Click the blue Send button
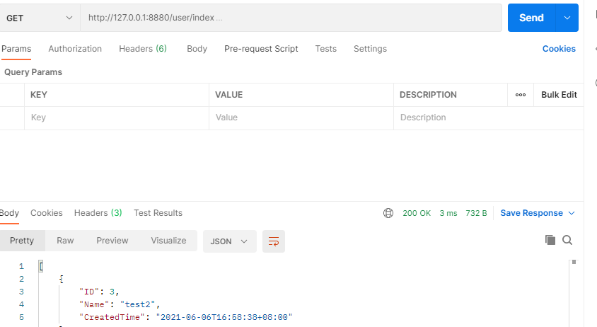Image resolution: width=597 pixels, height=327 pixels. click(531, 18)
